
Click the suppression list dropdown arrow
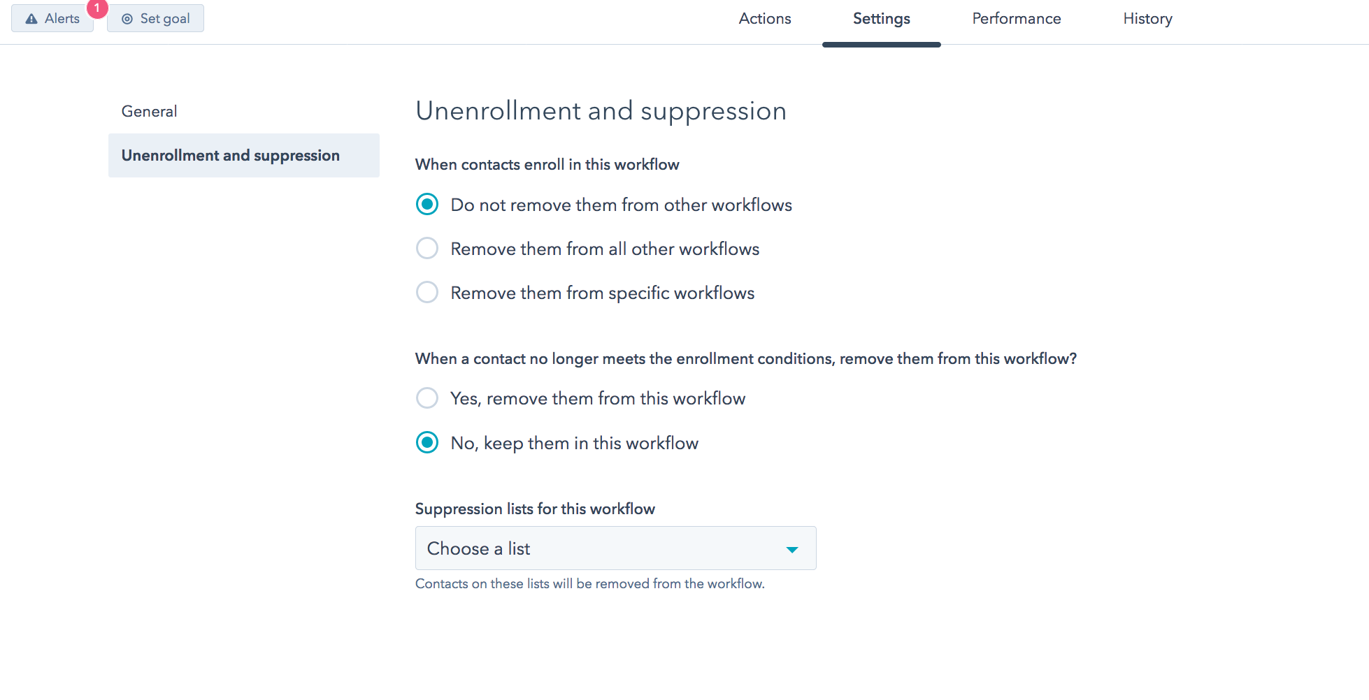[x=792, y=550]
